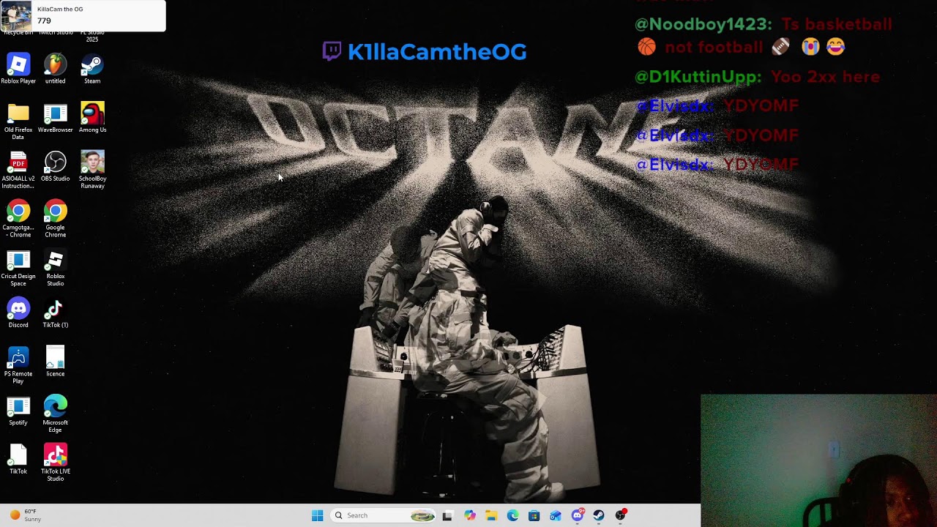This screenshot has width=937, height=527.
Task: Open the weather widget showing 60°F Sunny
Action: click(x=25, y=515)
